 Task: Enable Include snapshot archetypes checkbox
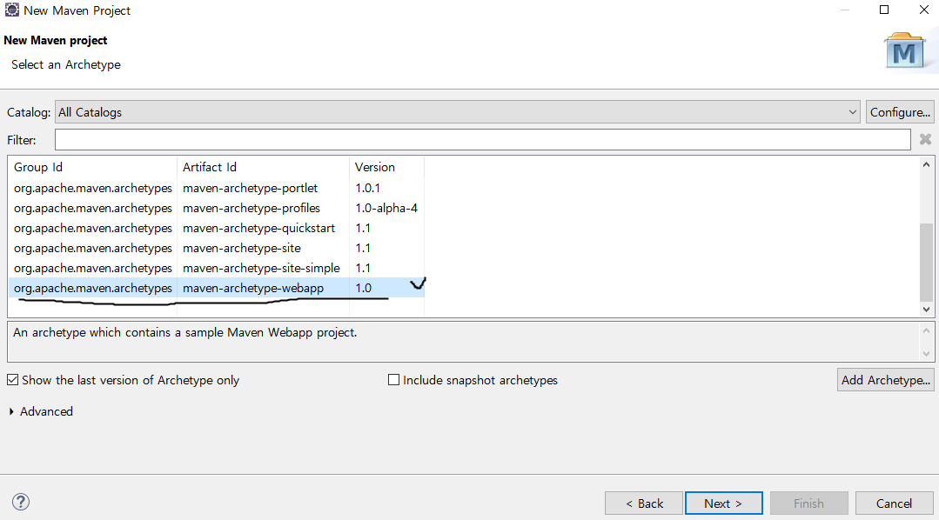(393, 380)
